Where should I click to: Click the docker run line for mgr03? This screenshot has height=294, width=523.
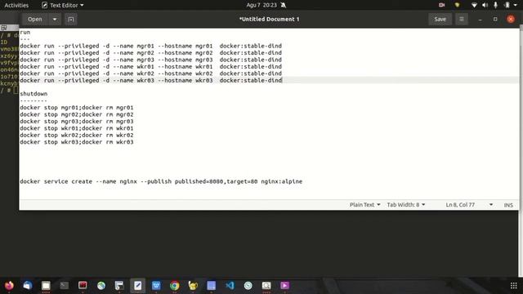pyautogui.click(x=150, y=60)
